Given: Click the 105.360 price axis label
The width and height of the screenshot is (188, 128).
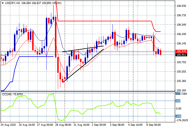Looking at the screenshot, I should [181, 81].
